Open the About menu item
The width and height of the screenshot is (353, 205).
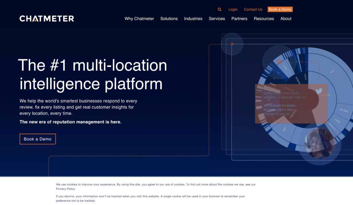click(286, 19)
